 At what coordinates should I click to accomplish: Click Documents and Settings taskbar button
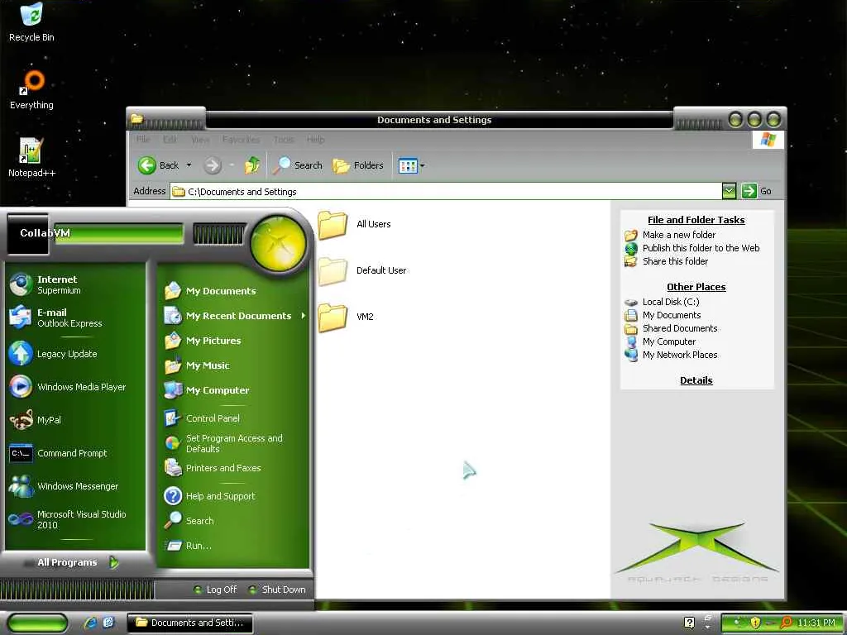tap(189, 623)
